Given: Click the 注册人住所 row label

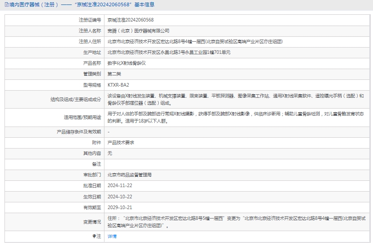Looking at the screenshot, I should click(x=90, y=42).
